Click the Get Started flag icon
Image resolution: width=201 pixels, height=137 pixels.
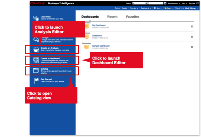36,81
